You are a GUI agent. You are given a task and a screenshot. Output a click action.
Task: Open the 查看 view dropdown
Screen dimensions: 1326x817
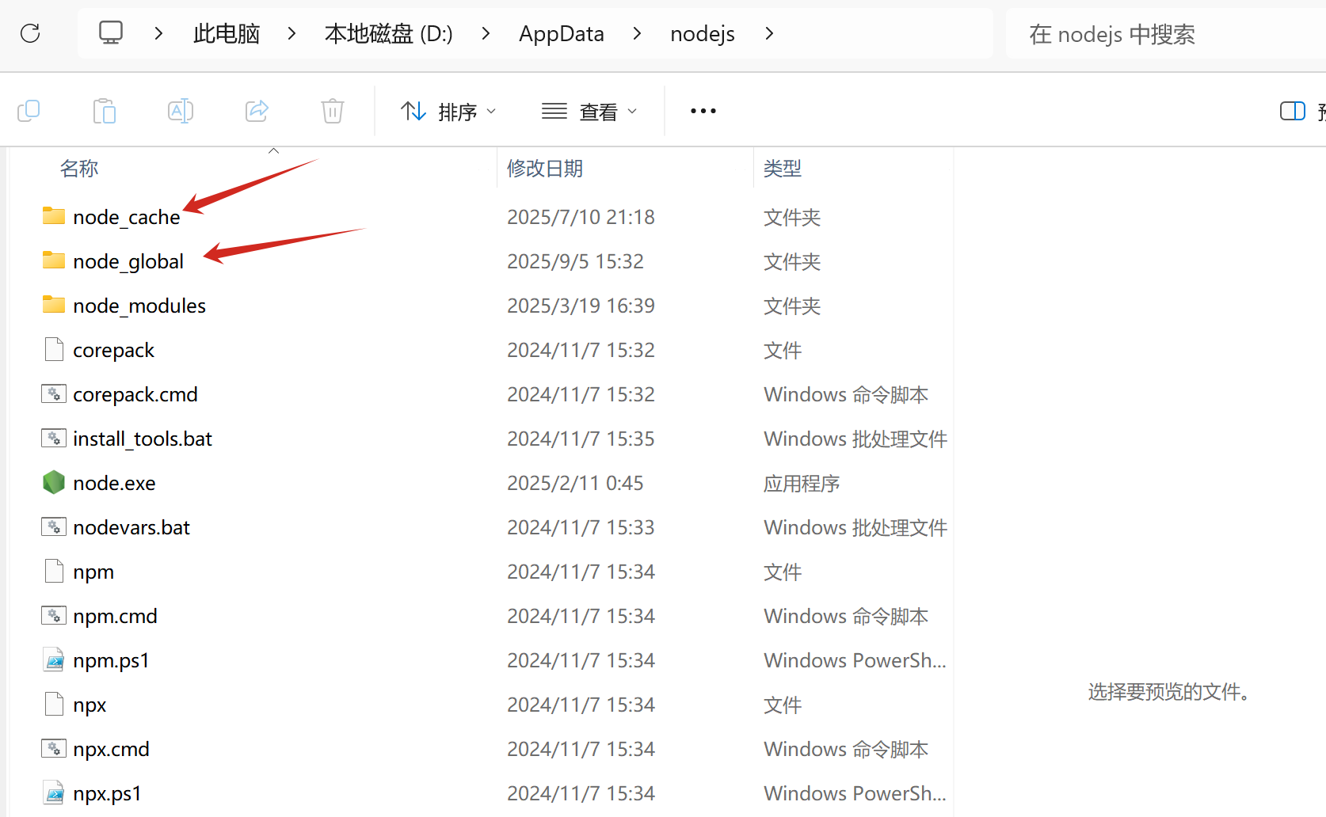[589, 112]
